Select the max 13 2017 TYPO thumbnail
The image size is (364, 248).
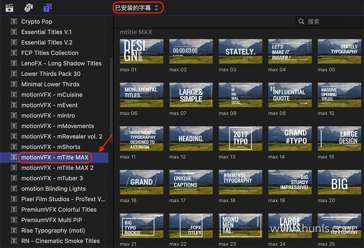click(241, 139)
